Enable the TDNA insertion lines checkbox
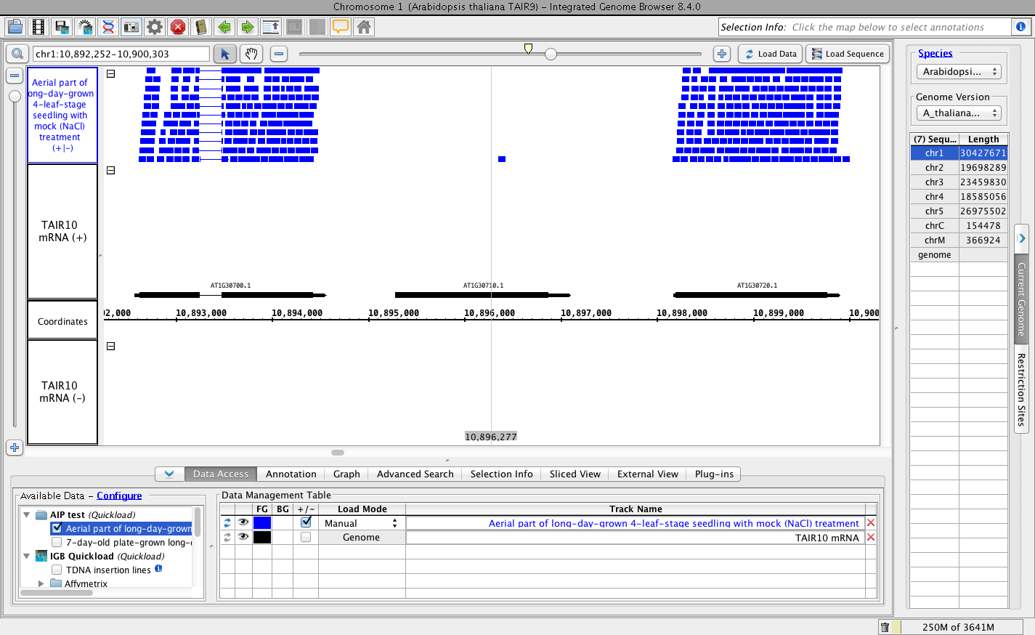This screenshot has height=635, width=1035. point(57,570)
